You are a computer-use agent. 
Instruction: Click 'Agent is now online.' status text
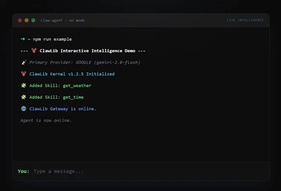click(46, 120)
